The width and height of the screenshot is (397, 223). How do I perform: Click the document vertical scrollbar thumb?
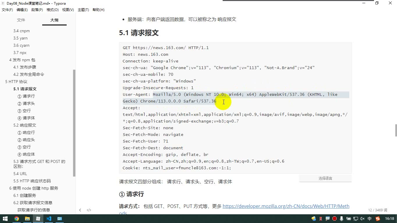click(x=396, y=130)
